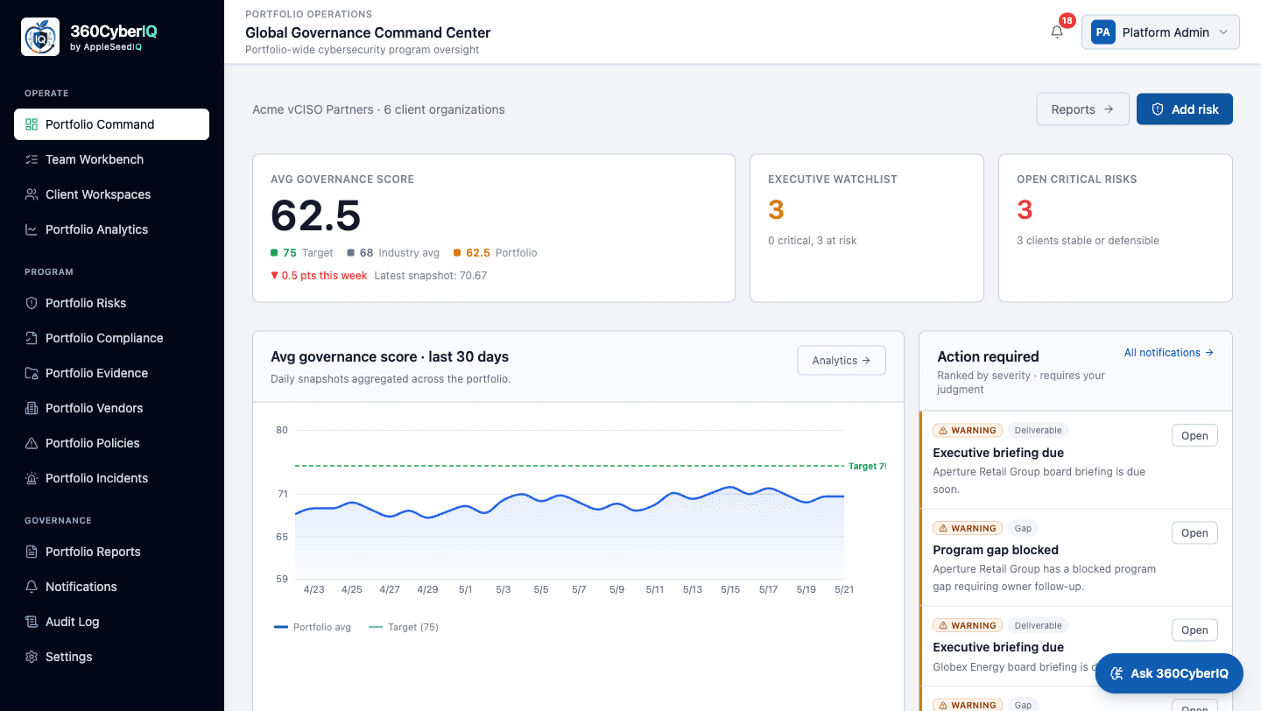
Task: Open the Analytics button on chart card
Action: [x=841, y=360]
